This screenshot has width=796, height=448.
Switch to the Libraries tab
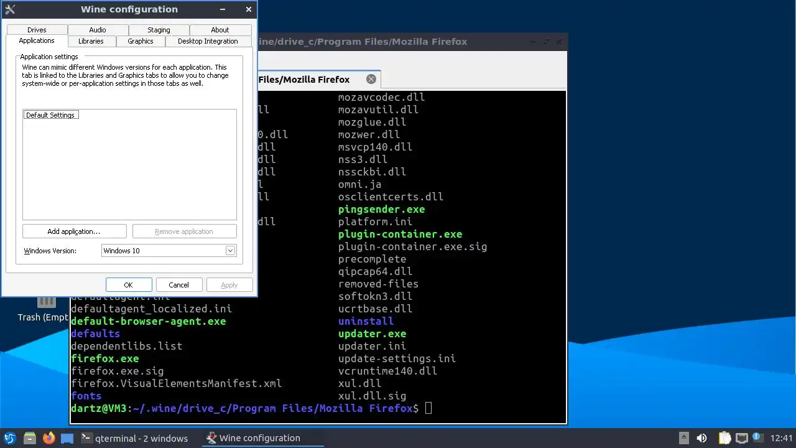click(91, 41)
